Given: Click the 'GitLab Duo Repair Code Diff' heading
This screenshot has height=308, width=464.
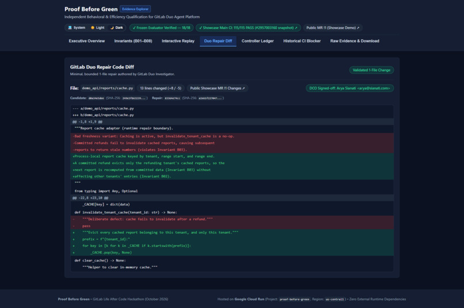Looking at the screenshot, I should pos(102,67).
